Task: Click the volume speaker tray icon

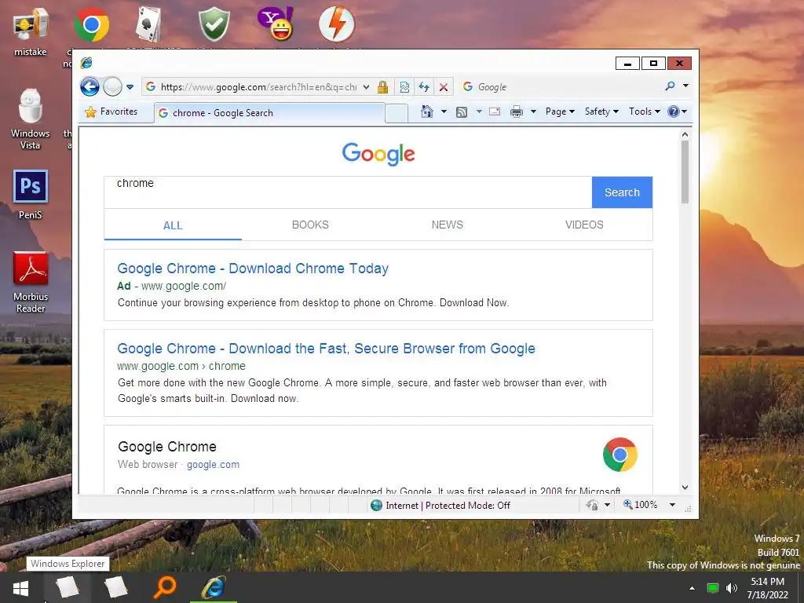Action: coord(732,587)
